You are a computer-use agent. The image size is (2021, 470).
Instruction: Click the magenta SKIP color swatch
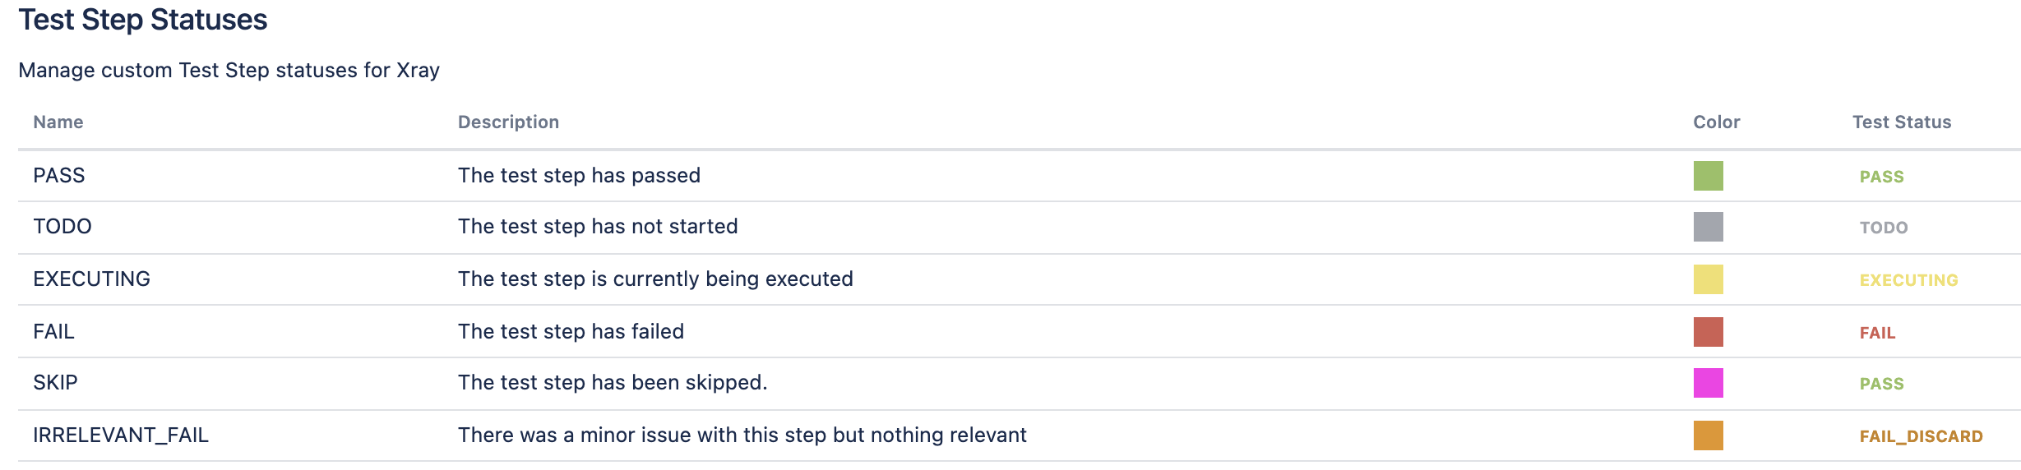[1708, 383]
